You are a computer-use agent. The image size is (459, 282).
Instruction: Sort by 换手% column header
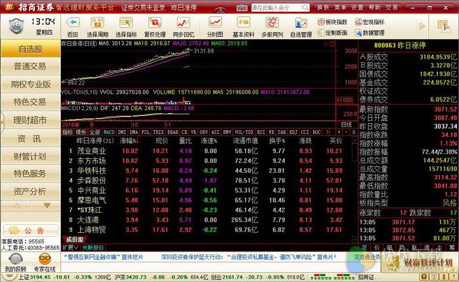click(x=277, y=141)
